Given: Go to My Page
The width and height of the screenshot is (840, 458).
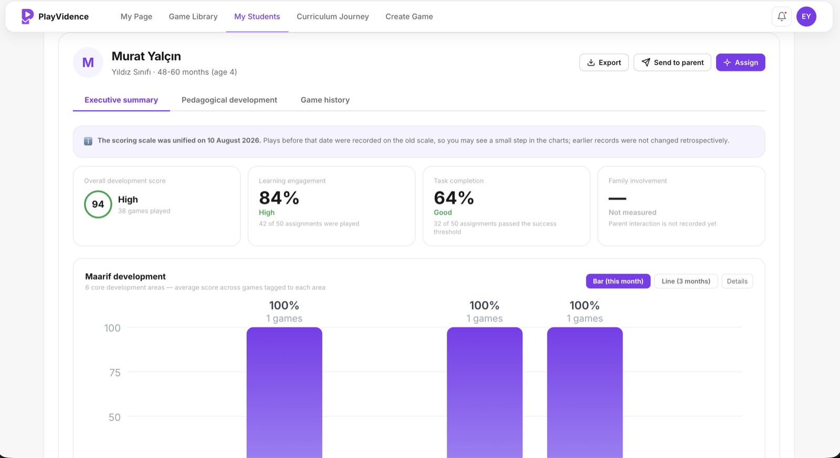Looking at the screenshot, I should click(136, 16).
